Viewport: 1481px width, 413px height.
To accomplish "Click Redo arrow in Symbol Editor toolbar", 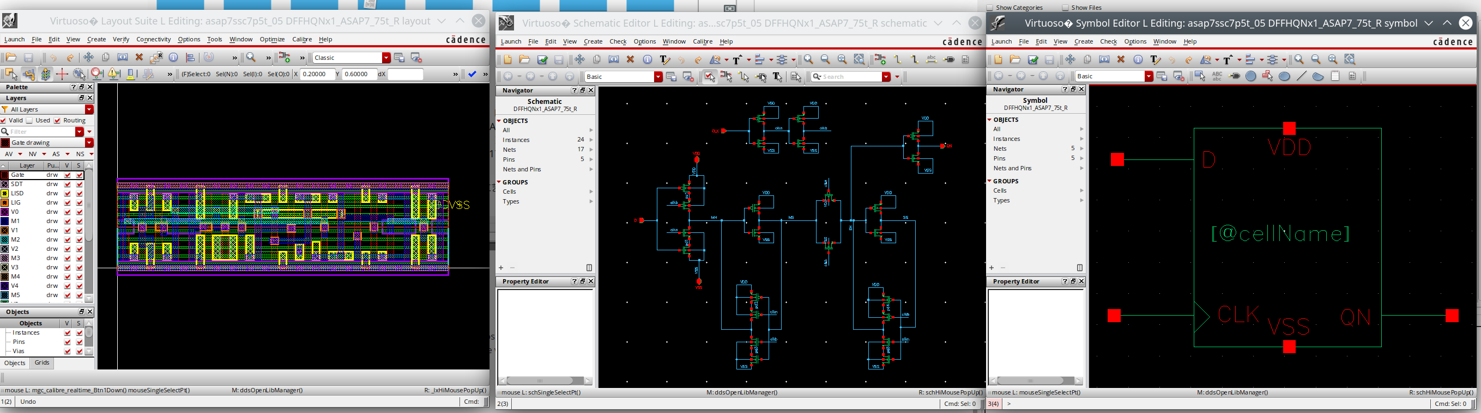I will coord(1188,60).
